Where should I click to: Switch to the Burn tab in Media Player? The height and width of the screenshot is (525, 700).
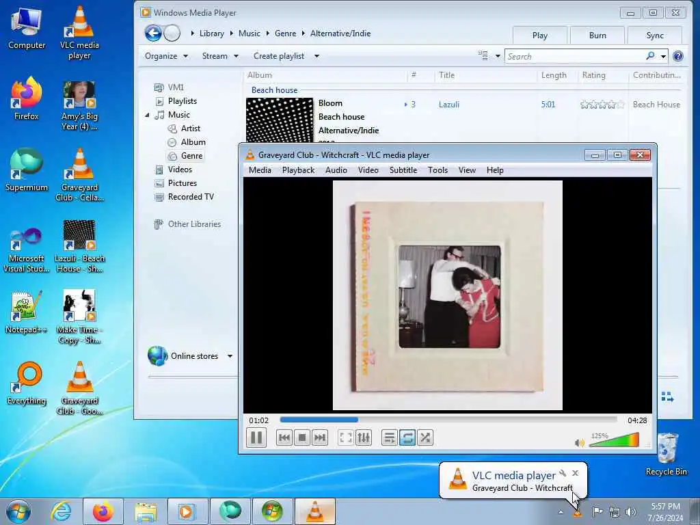[597, 36]
